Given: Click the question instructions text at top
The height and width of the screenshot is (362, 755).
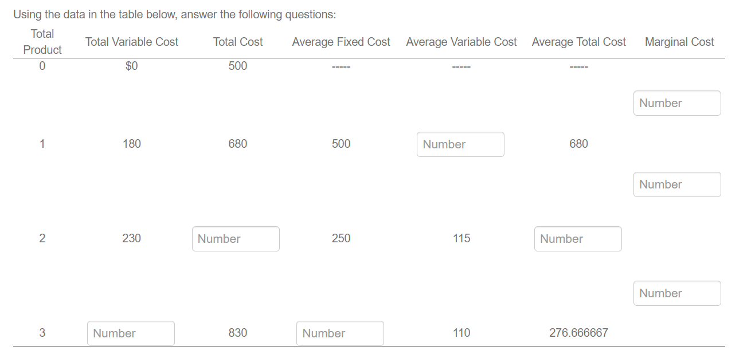Looking at the screenshot, I should tap(174, 14).
